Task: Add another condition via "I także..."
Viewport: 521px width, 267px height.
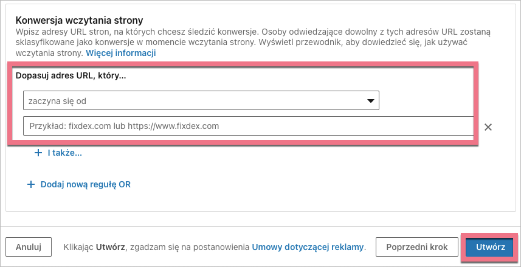Action: point(64,153)
